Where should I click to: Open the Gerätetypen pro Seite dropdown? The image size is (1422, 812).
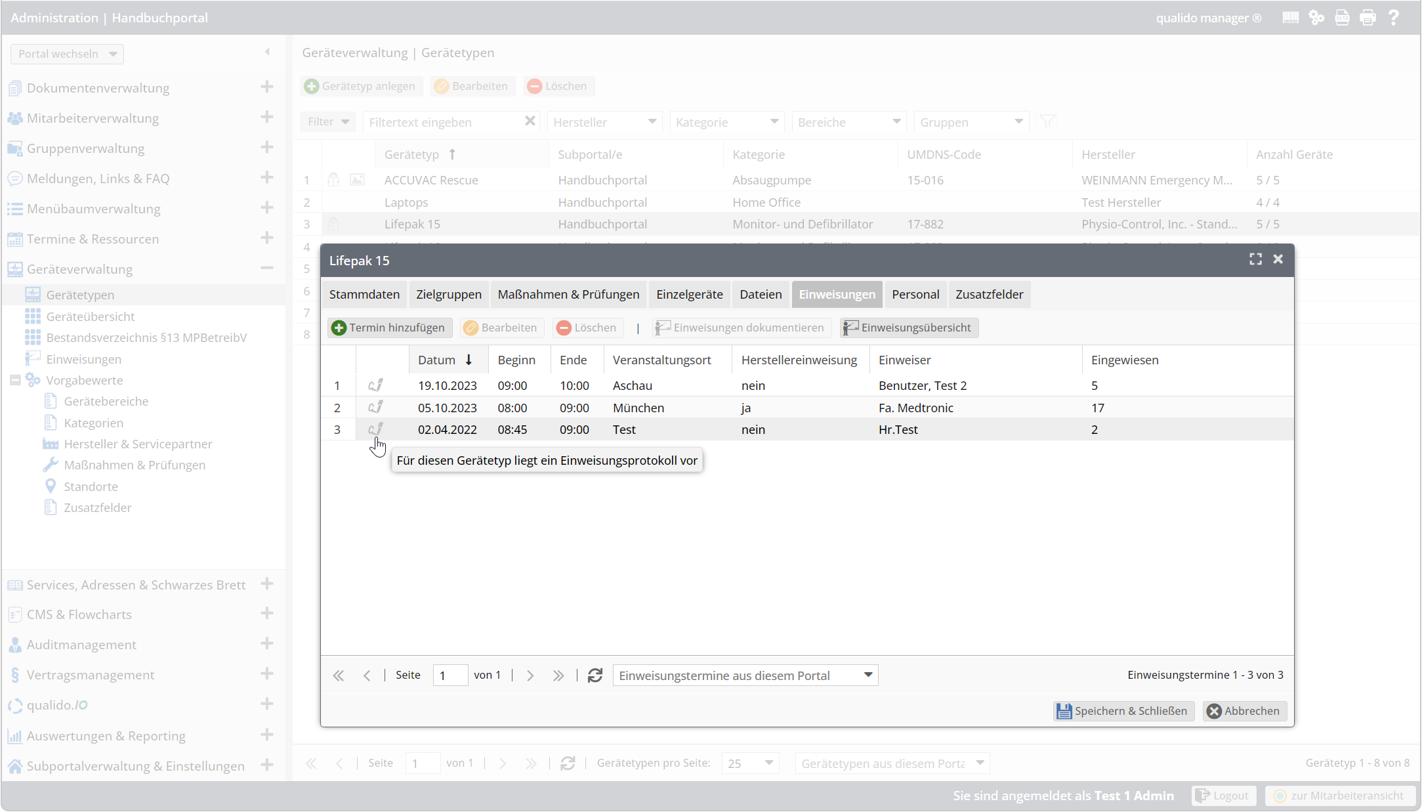[750, 763]
